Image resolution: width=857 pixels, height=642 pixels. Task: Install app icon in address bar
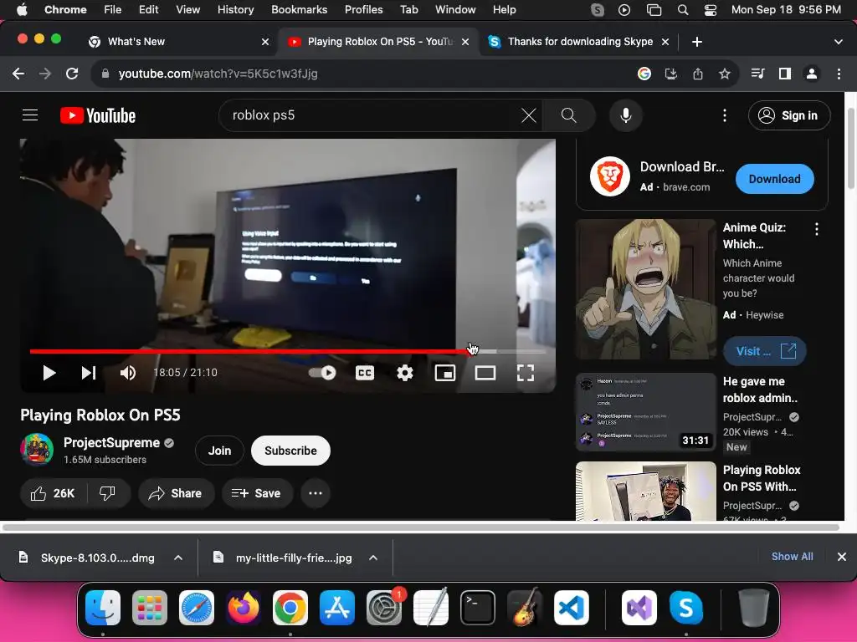tap(671, 74)
